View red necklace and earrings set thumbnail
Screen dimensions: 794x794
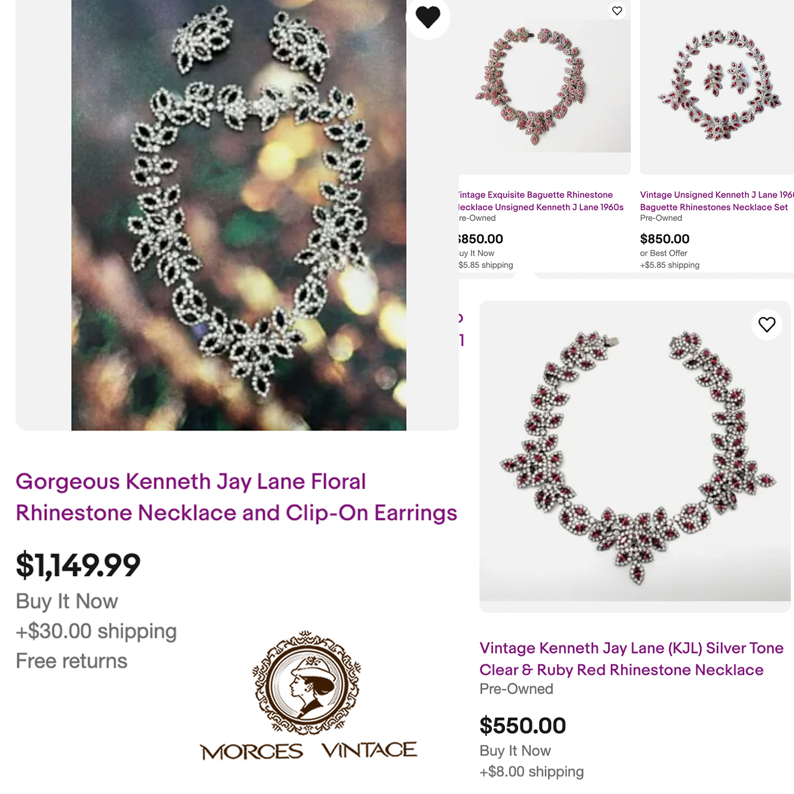tap(718, 84)
